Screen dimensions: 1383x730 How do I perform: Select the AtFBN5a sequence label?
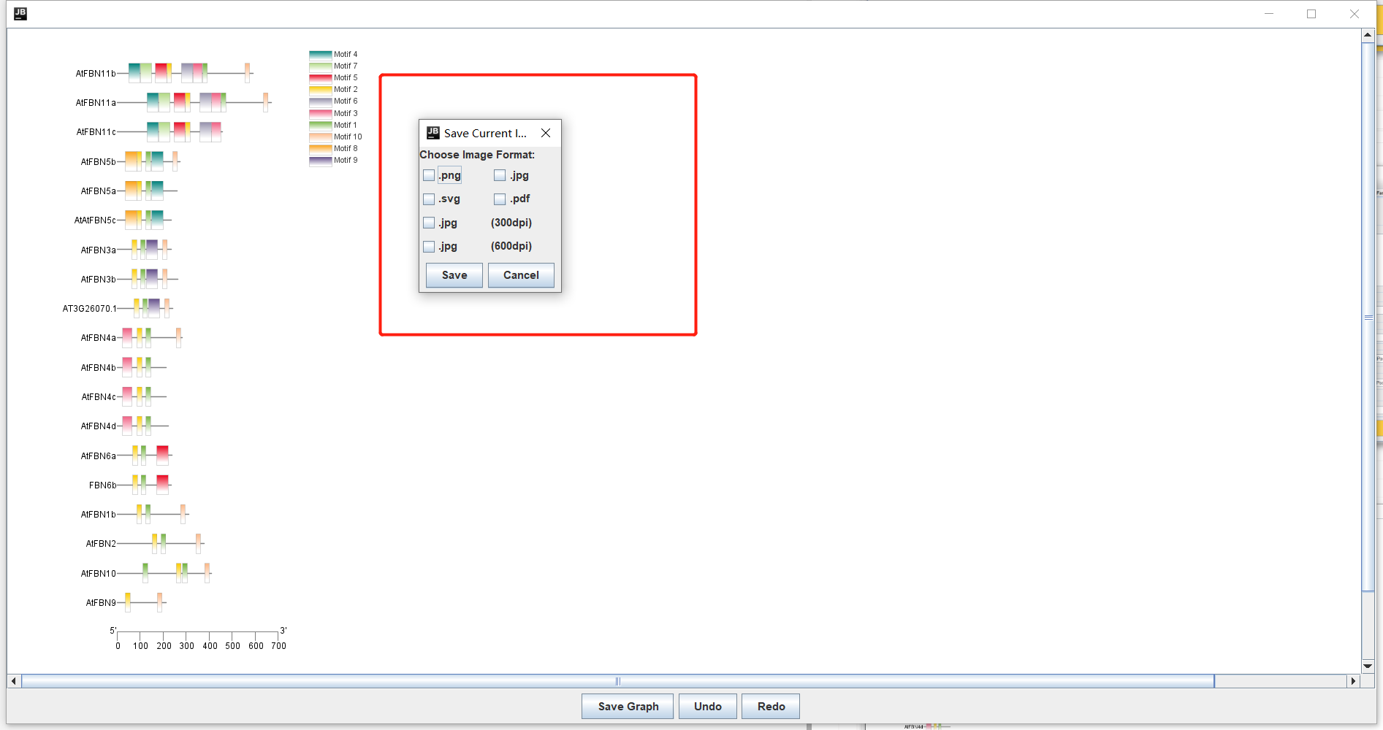click(99, 191)
